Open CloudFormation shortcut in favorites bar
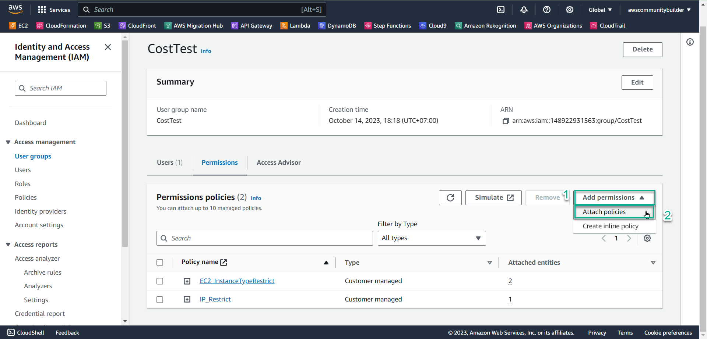 coord(61,25)
